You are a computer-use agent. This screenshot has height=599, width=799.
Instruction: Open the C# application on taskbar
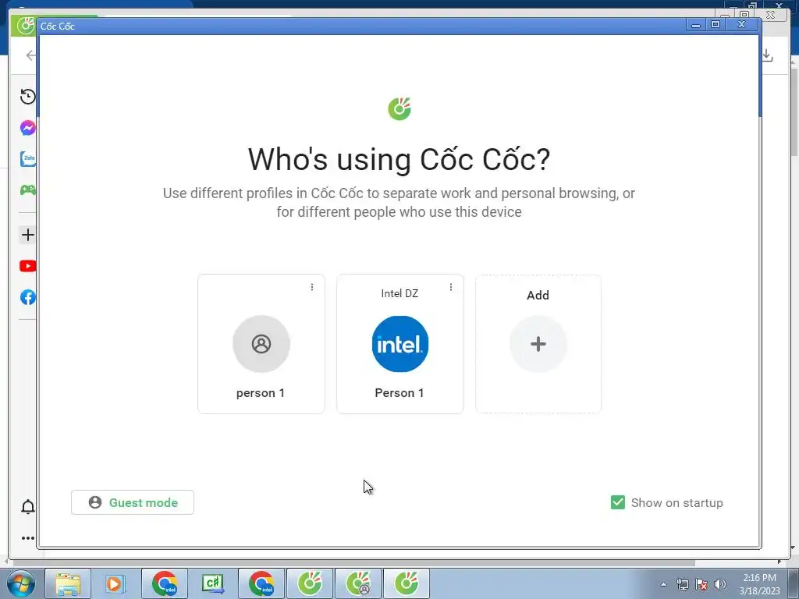point(213,583)
